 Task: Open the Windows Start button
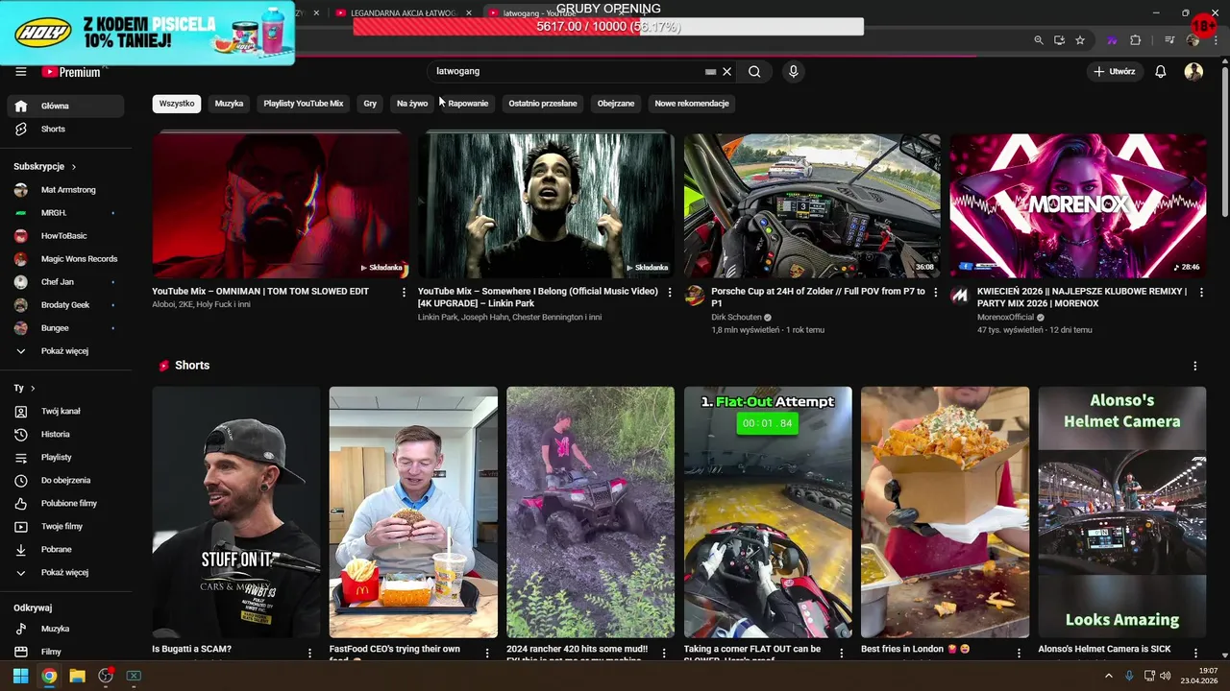point(20,676)
